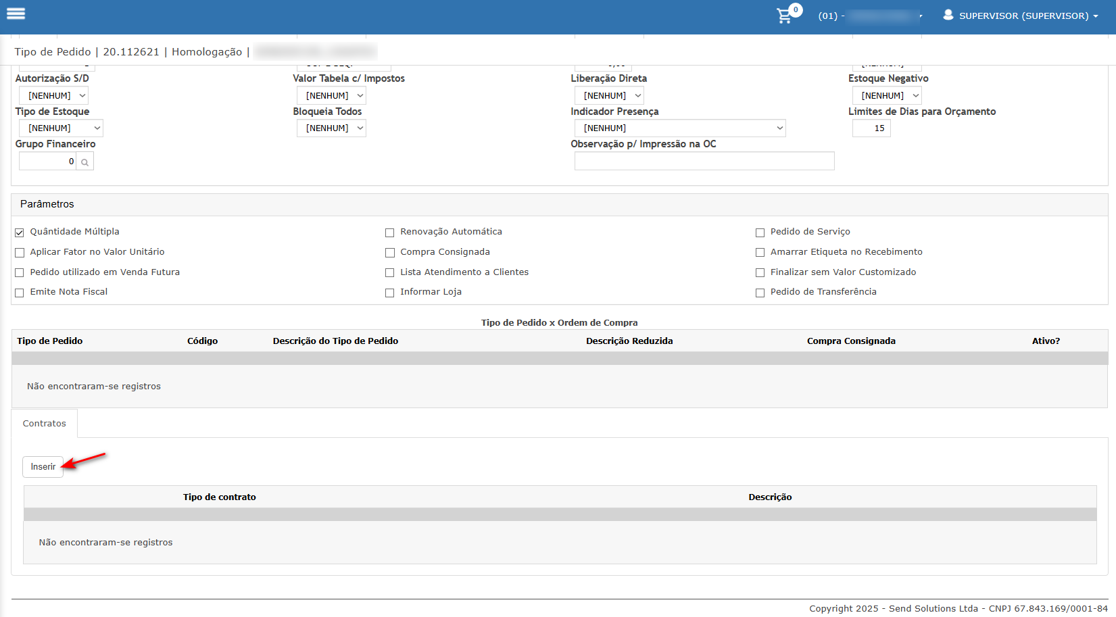Open the hamburger main menu
Screen dimensions: 1116x617
point(16,14)
